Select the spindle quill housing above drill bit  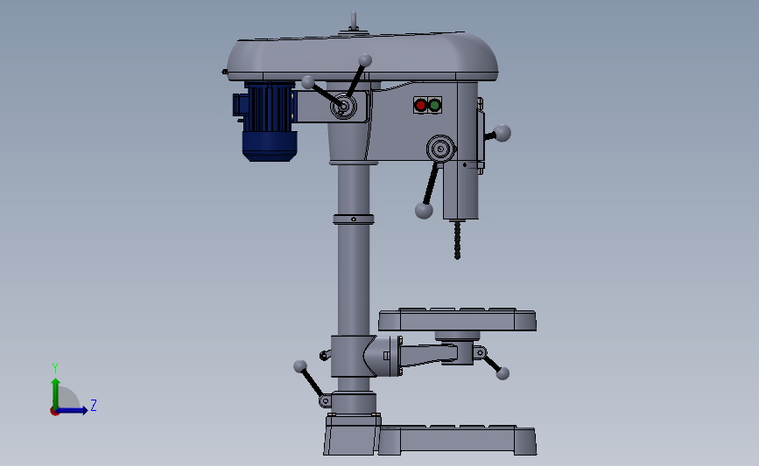coord(460,191)
